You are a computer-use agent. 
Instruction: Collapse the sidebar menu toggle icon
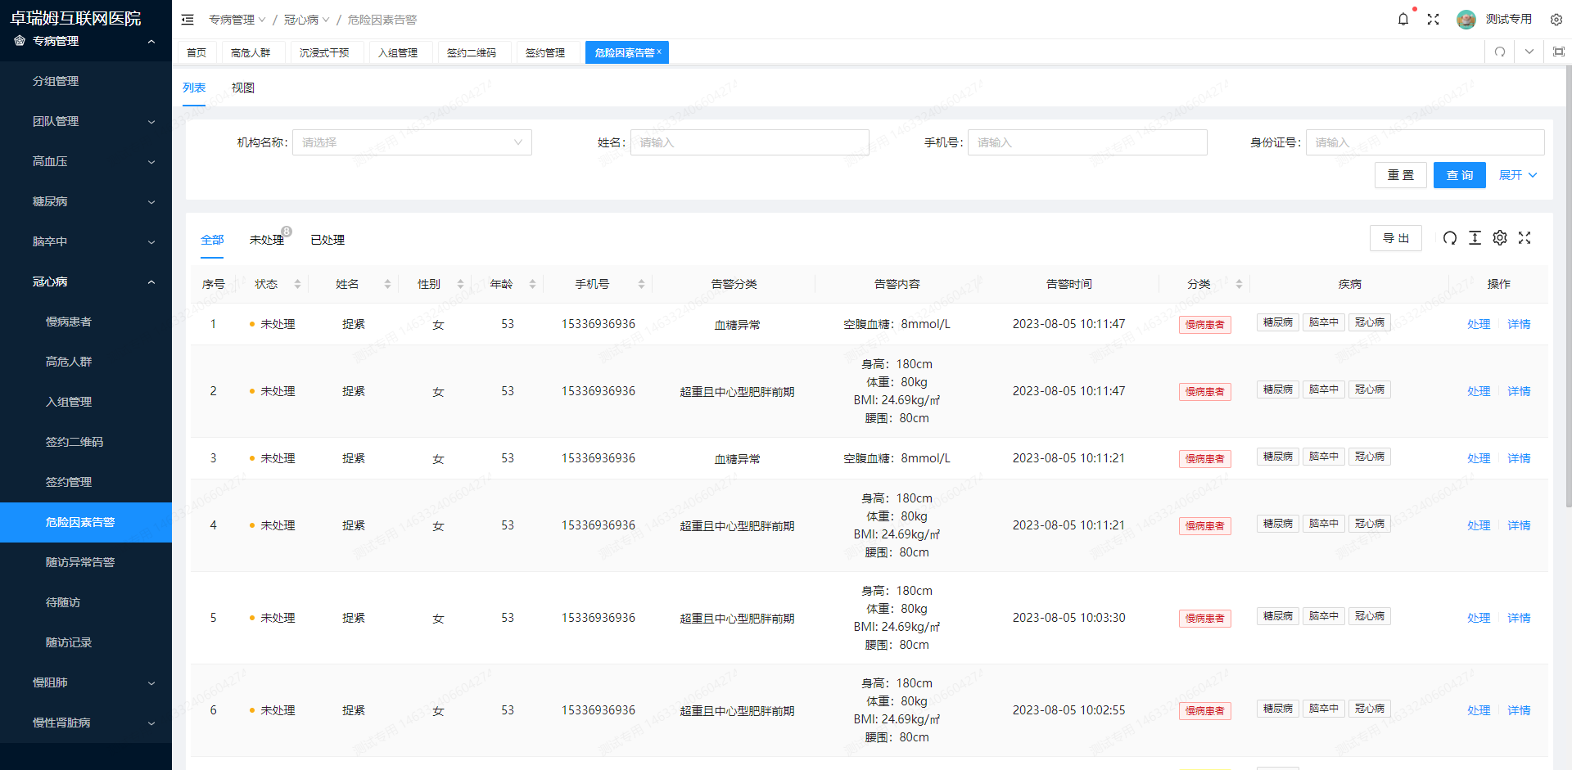[187, 20]
